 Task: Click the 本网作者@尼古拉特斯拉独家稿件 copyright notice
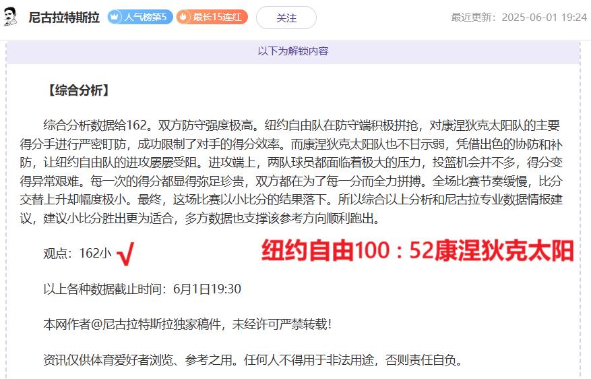187,324
